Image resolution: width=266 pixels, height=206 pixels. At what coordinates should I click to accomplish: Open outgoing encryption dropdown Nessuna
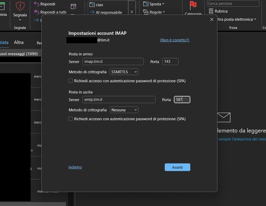pos(124,110)
